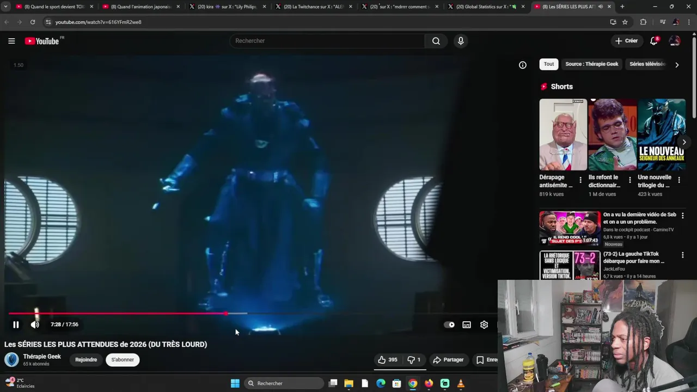The width and height of the screenshot is (697, 392).
Task: Open the Windows Start menu
Action: coord(235,383)
